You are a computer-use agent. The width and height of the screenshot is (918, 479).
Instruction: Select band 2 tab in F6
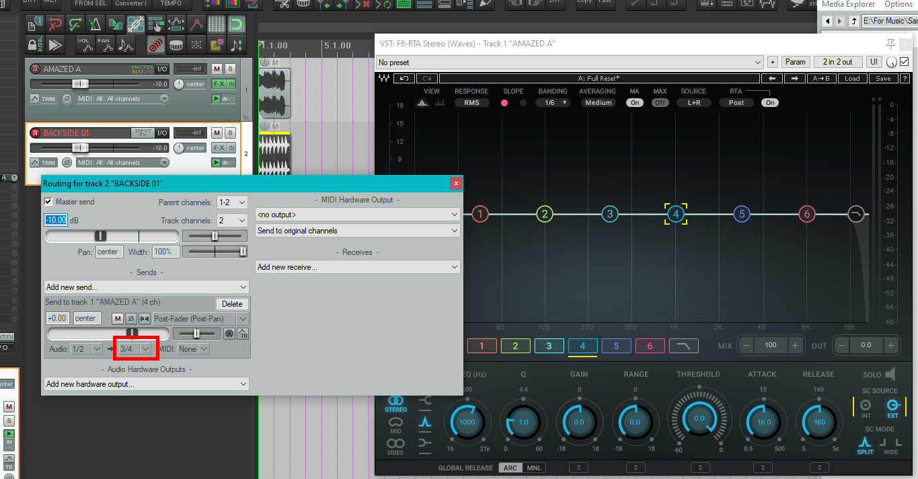pyautogui.click(x=515, y=346)
